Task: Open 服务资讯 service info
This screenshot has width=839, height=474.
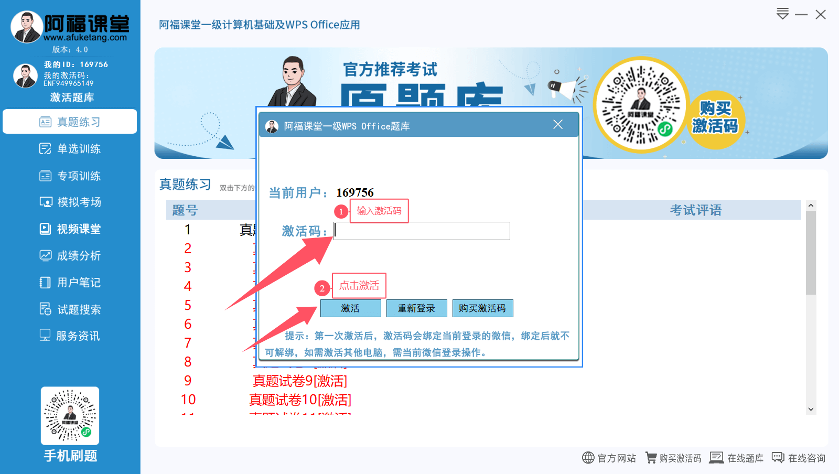Action: point(70,336)
